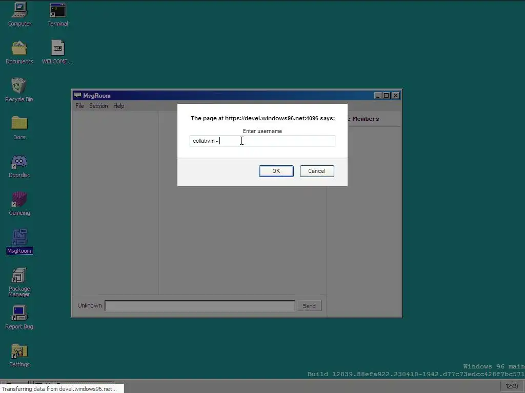
Task: Click the 'Enter username' prompt label
Action: tap(262, 132)
